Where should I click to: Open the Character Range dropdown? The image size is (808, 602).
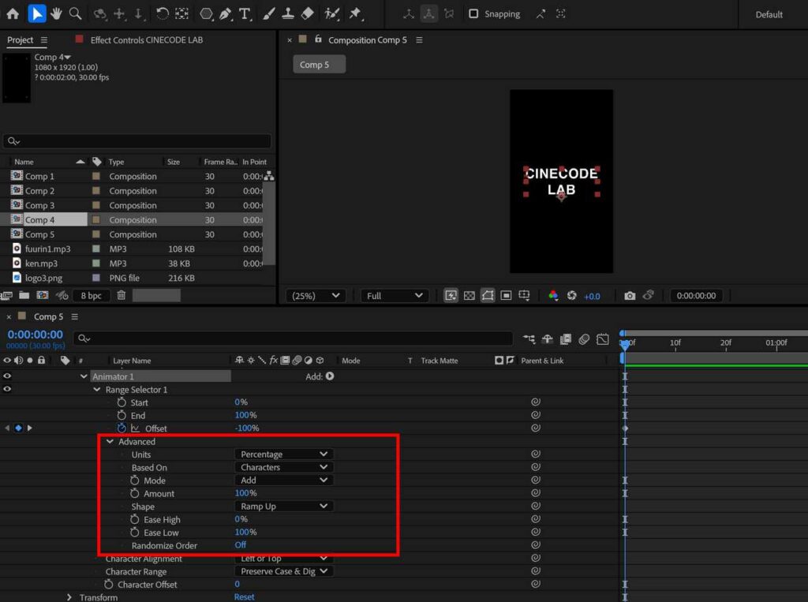(x=284, y=571)
